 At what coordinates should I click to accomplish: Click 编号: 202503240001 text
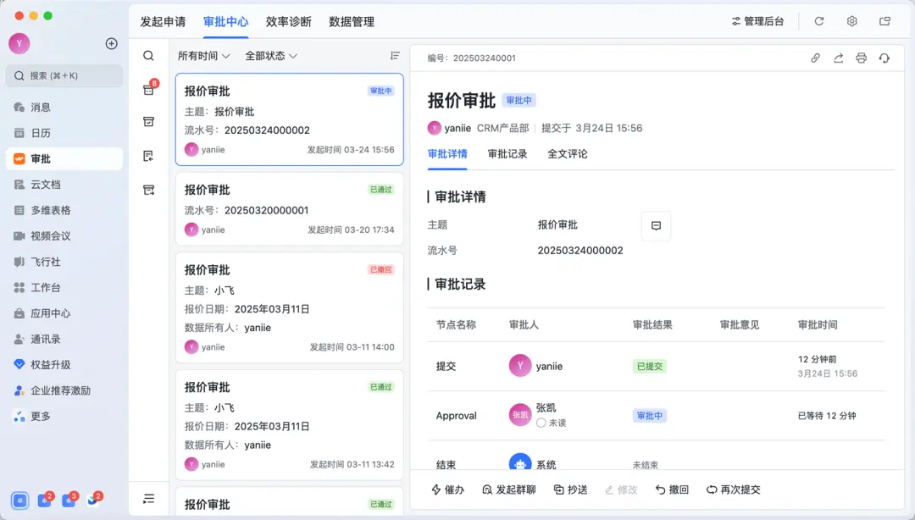point(472,58)
